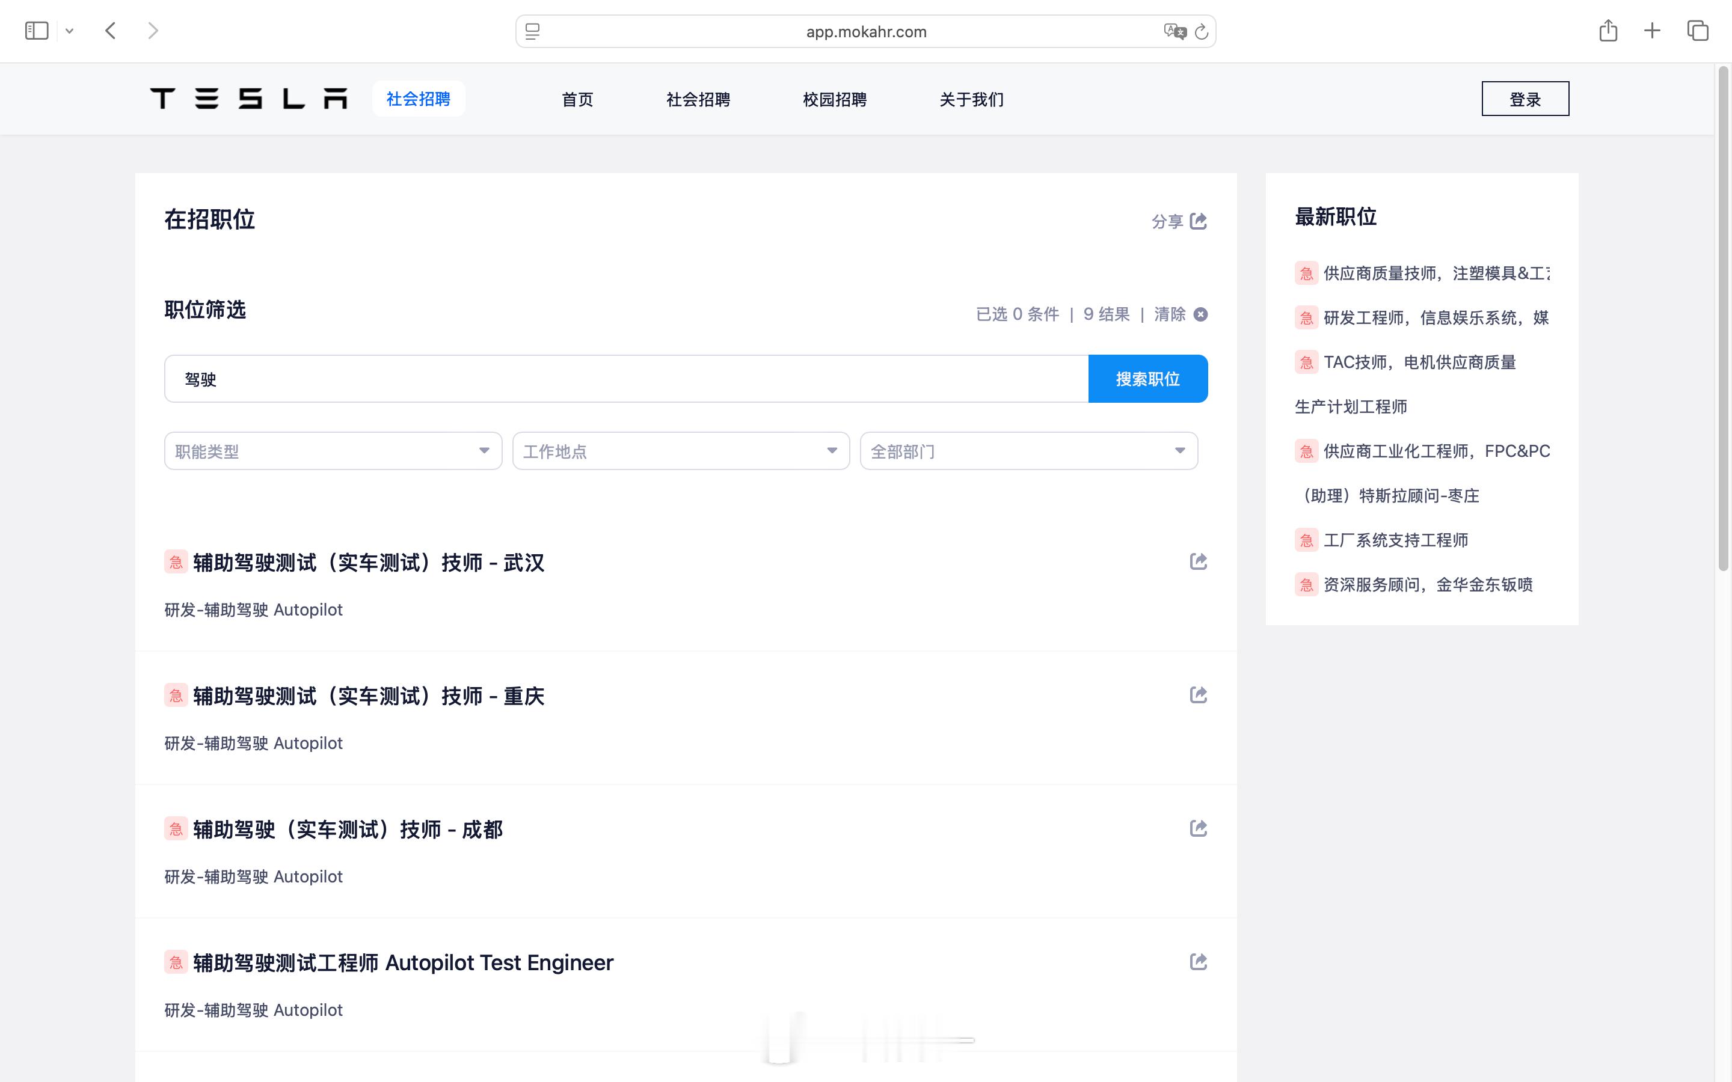Click the 9 结果 results count text

click(1107, 314)
